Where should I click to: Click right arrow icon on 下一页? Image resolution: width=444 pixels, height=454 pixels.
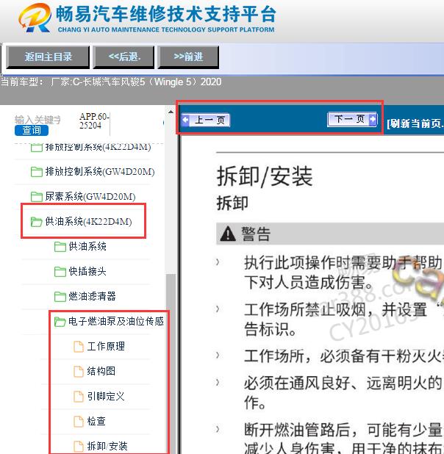click(x=373, y=119)
